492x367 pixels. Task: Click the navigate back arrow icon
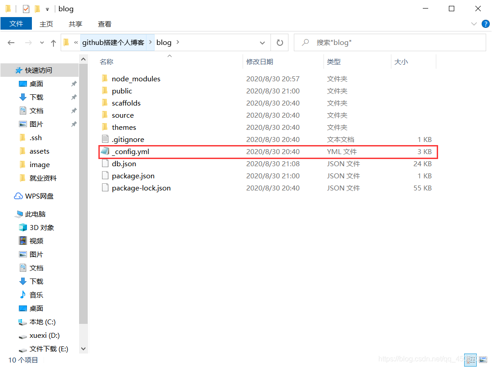11,42
